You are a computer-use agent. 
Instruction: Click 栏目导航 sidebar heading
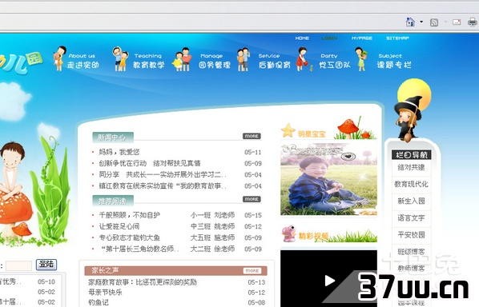(x=412, y=155)
